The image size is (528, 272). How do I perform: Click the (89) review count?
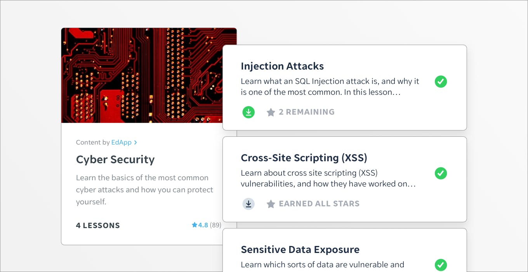click(x=215, y=225)
